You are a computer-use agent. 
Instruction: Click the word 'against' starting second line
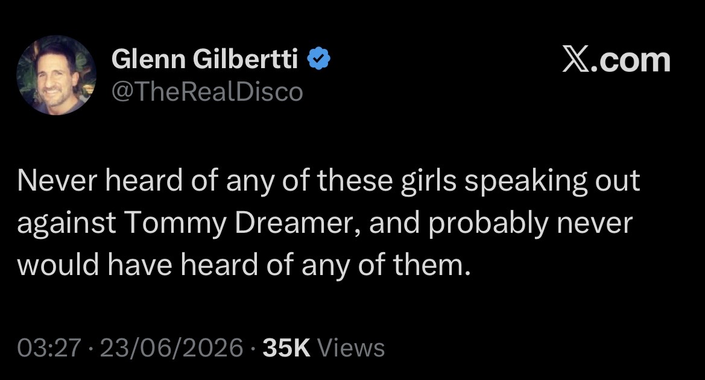66,223
